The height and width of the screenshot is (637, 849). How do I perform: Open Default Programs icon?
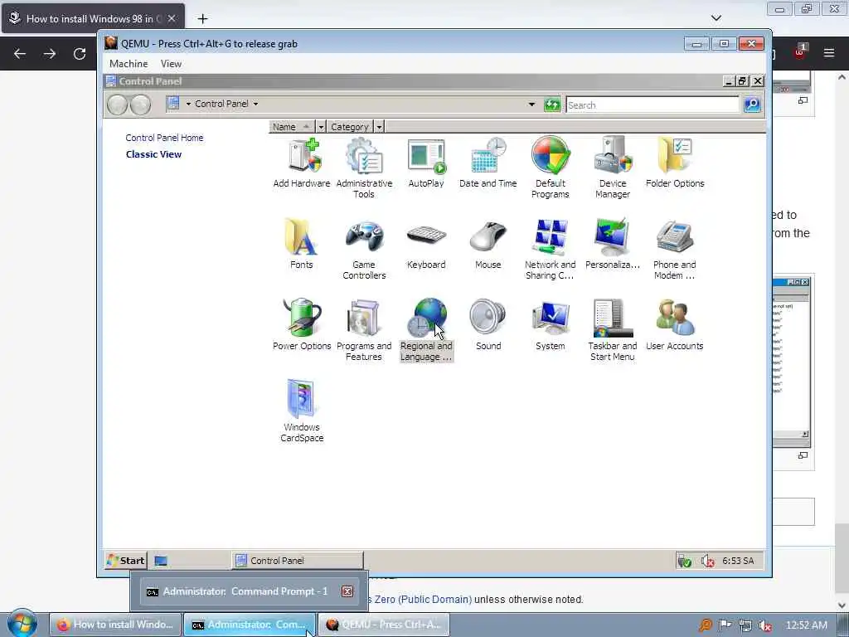click(551, 168)
